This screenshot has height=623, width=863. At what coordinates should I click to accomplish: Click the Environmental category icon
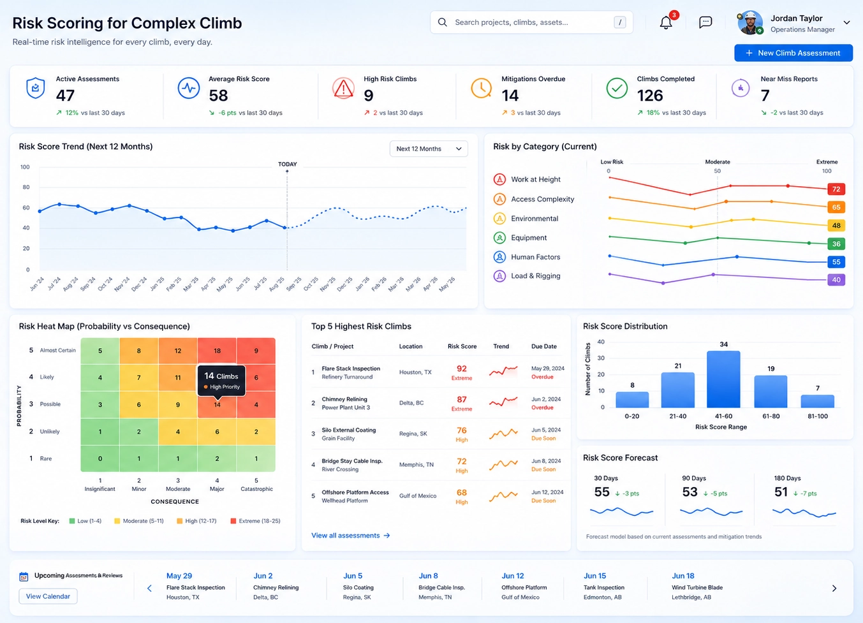pos(500,219)
